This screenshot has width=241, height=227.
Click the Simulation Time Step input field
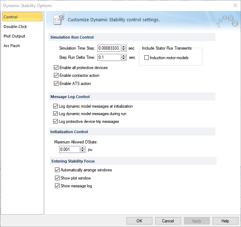(x=109, y=48)
